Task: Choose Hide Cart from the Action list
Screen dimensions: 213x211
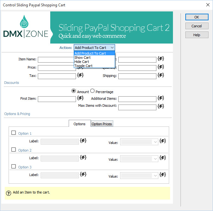Action: pos(94,62)
